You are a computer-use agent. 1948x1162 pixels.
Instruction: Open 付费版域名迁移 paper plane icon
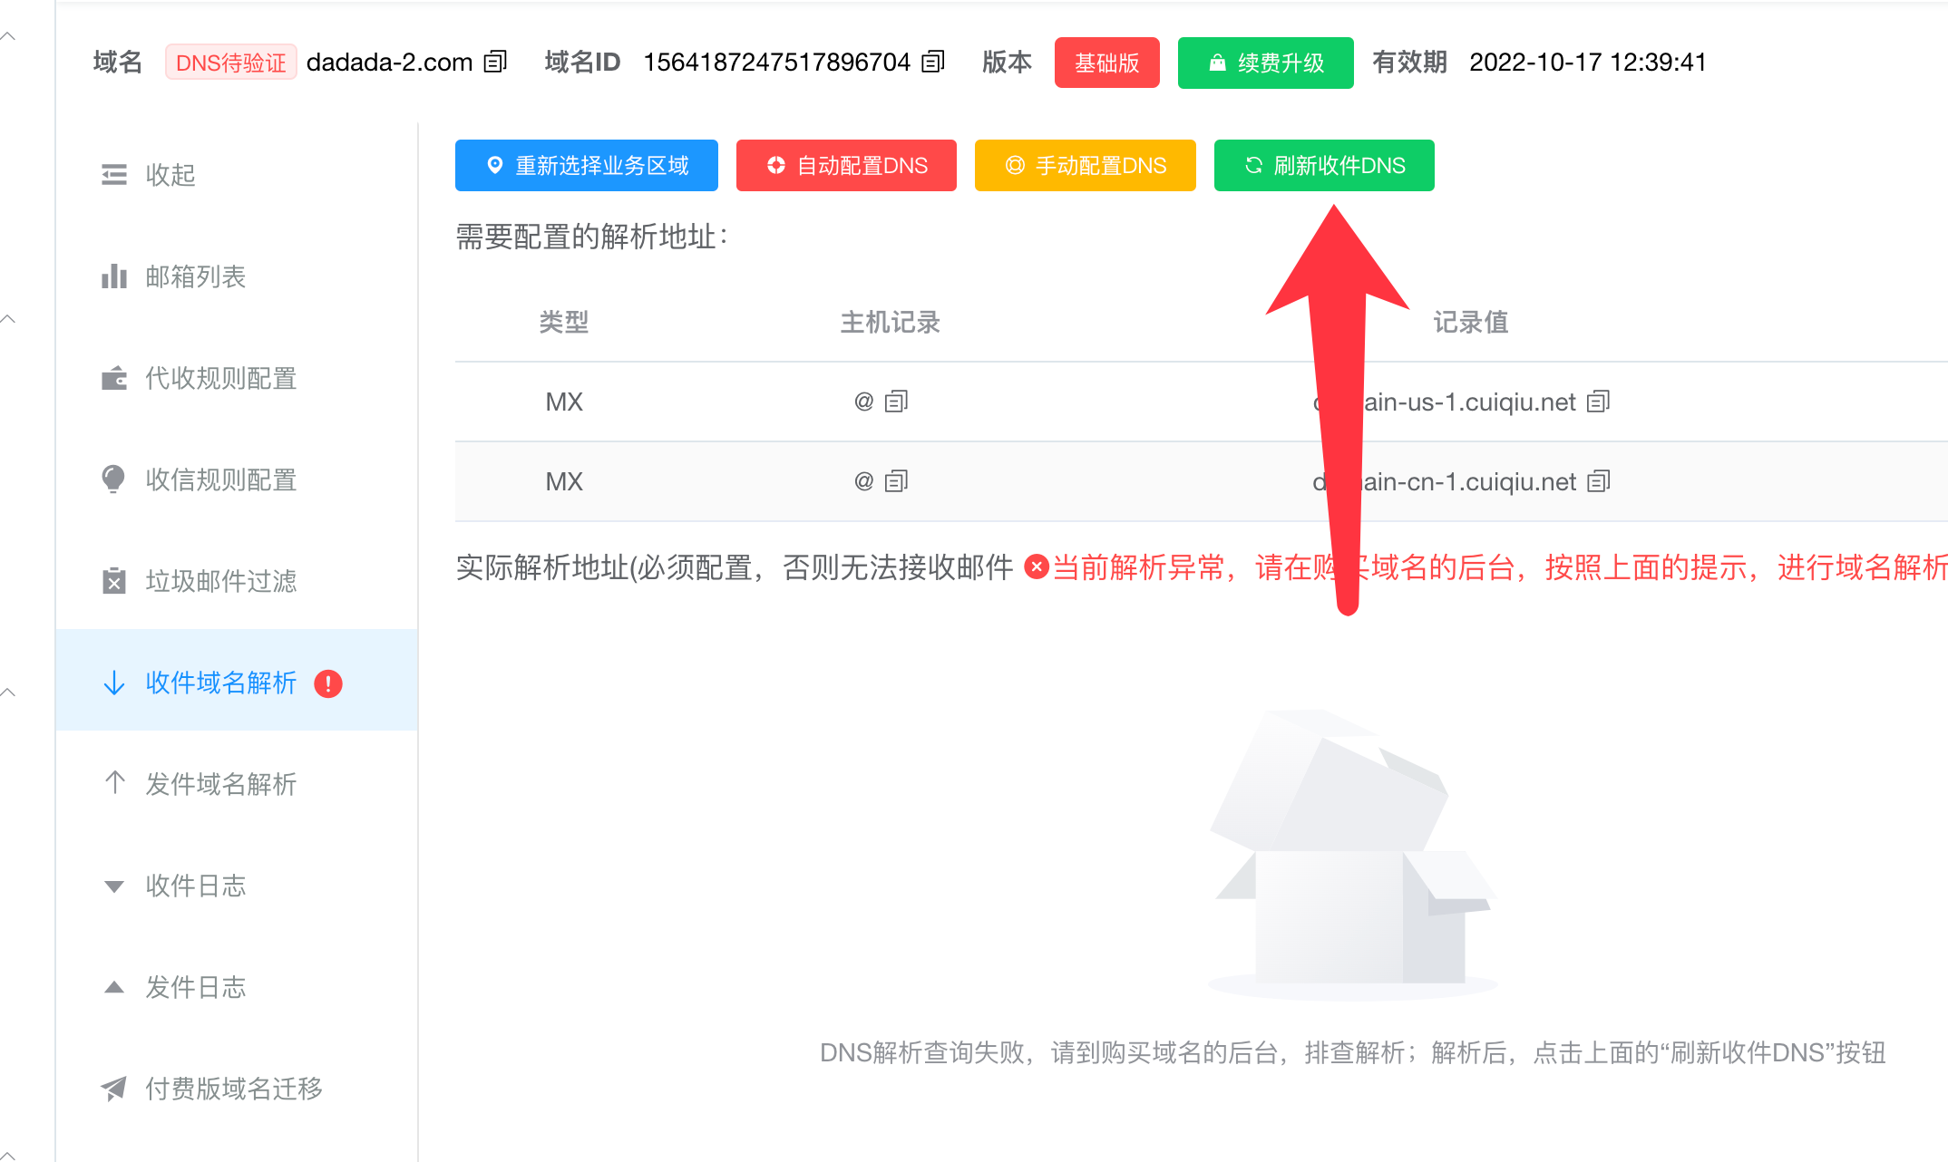(x=113, y=1089)
